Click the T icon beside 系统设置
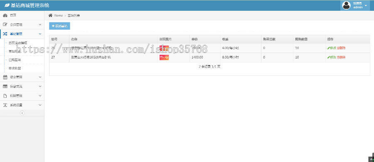The image size is (374, 162). coord(5,105)
